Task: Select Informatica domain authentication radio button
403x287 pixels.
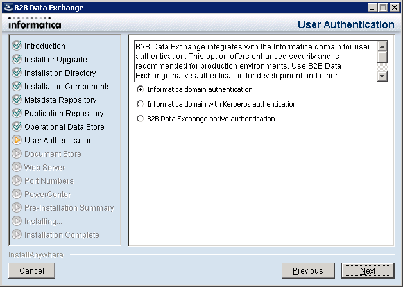Action: click(141, 89)
